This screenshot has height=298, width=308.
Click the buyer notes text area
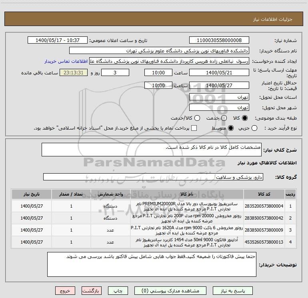(152, 264)
